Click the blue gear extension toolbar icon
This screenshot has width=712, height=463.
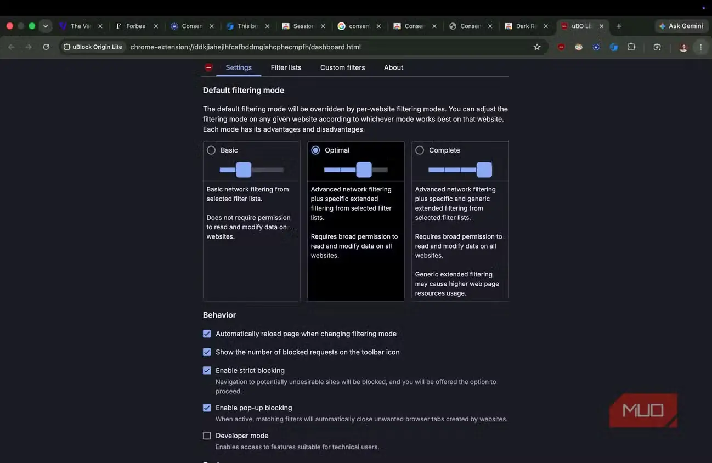596,47
